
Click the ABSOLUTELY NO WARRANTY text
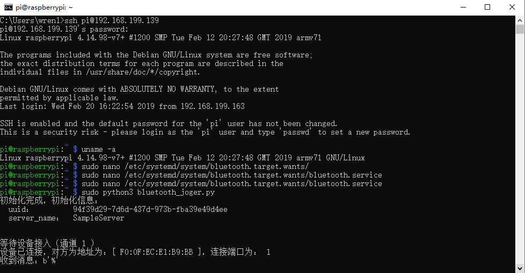[x=168, y=89]
